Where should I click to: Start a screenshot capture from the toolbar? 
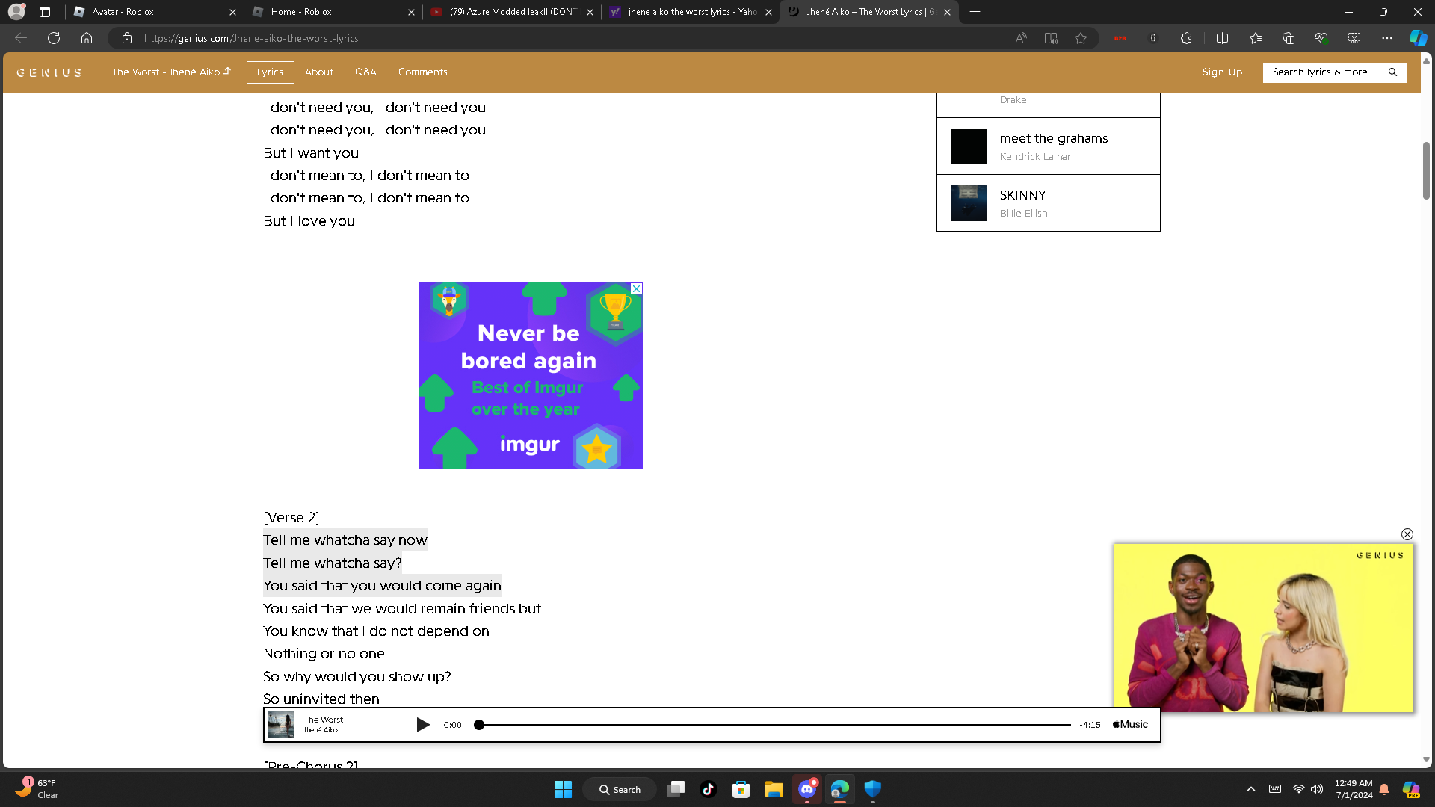coord(1354,38)
